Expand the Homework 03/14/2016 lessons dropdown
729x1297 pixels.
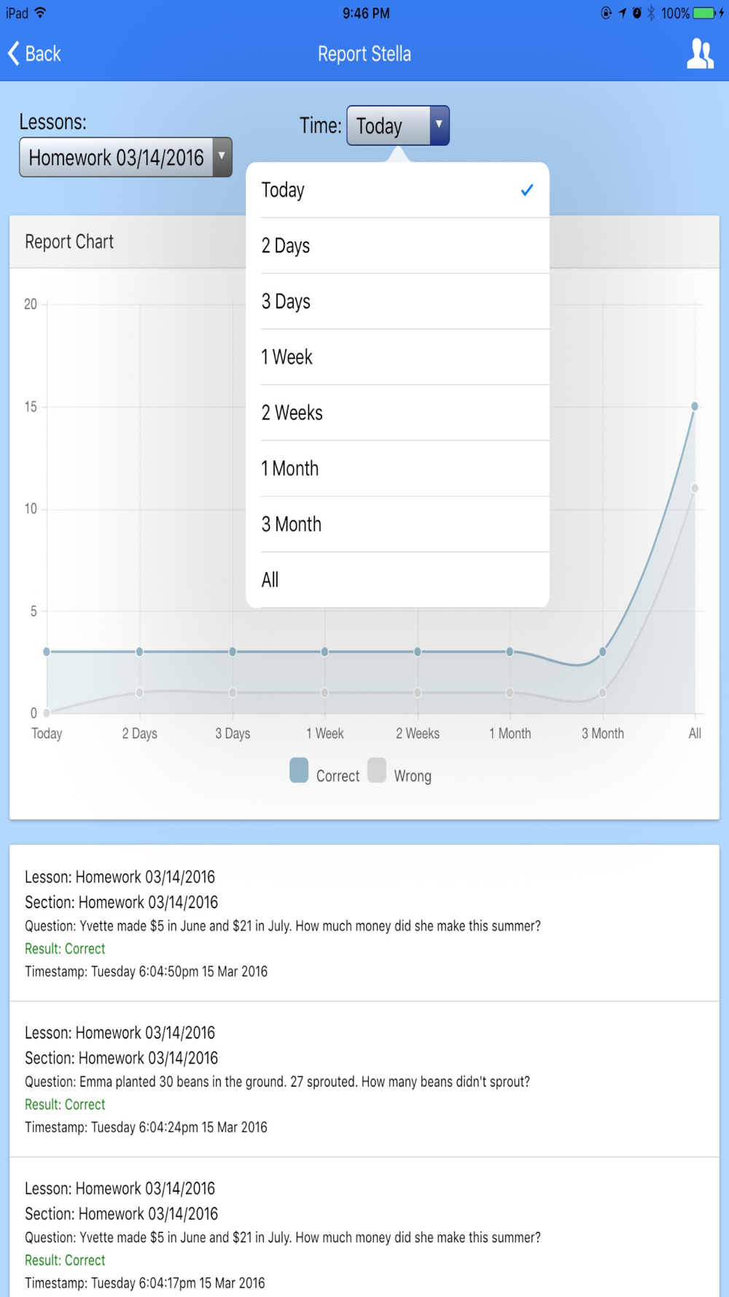(x=125, y=157)
